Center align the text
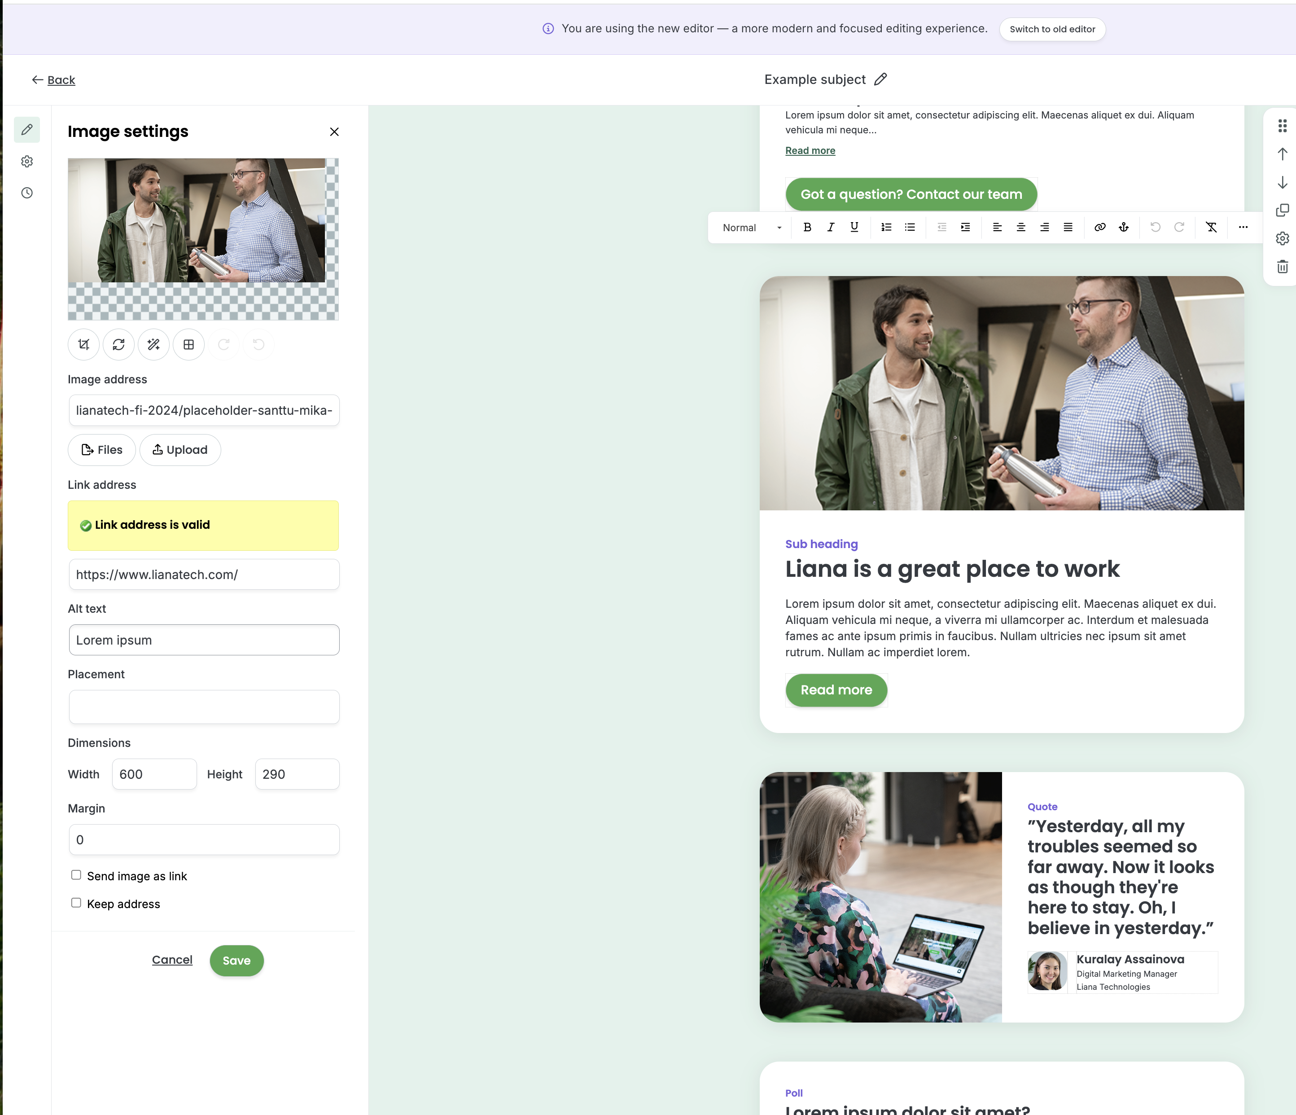The width and height of the screenshot is (1296, 1115). 1021,228
